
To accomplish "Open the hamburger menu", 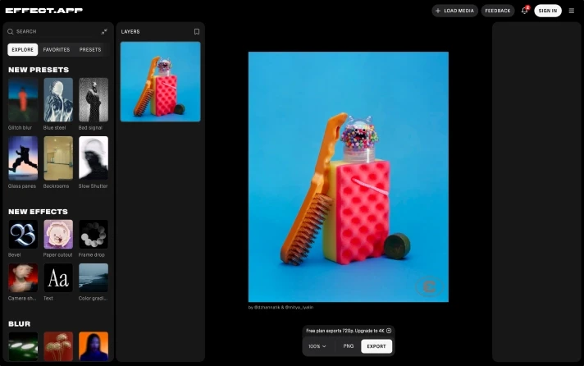I will [x=572, y=11].
